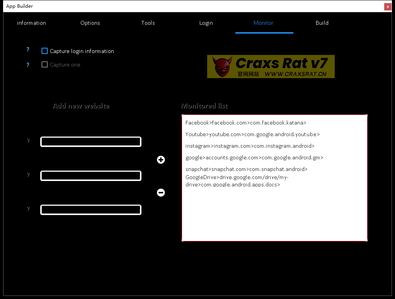Viewport: 395px width, 299px height.
Task: Enable the Capture login information checkbox
Action: click(x=44, y=51)
